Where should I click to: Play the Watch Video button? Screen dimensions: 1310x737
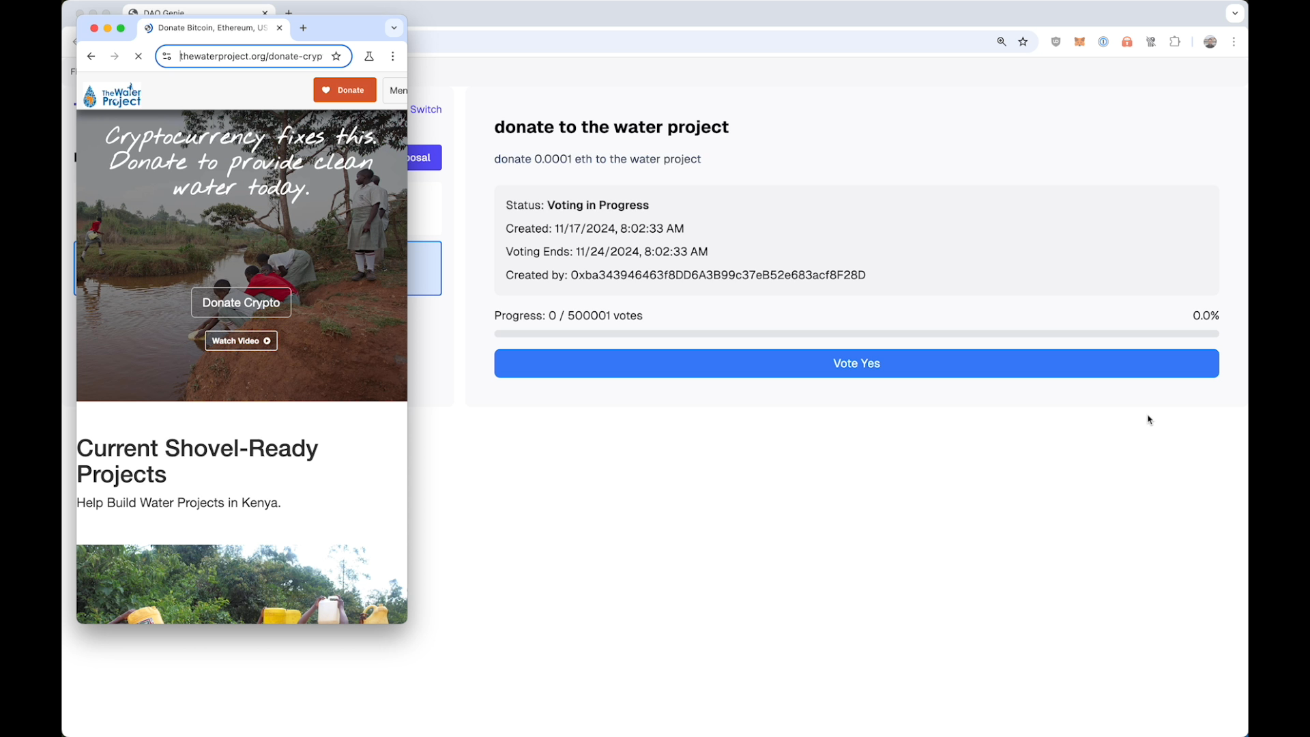[x=241, y=341]
